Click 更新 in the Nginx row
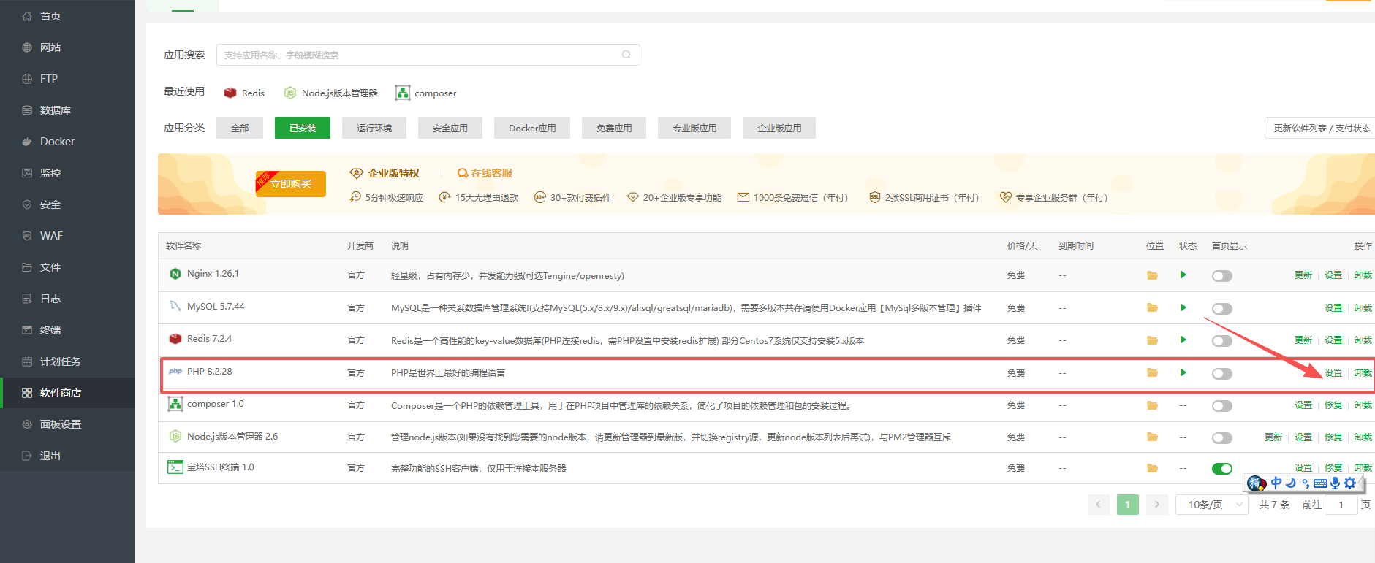1375x563 pixels. 1303,275
